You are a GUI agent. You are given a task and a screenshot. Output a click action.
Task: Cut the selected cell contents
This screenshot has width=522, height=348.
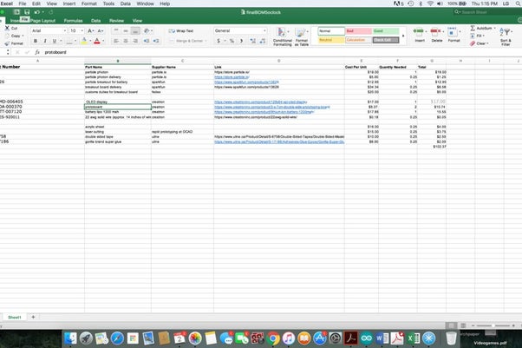coord(11,29)
